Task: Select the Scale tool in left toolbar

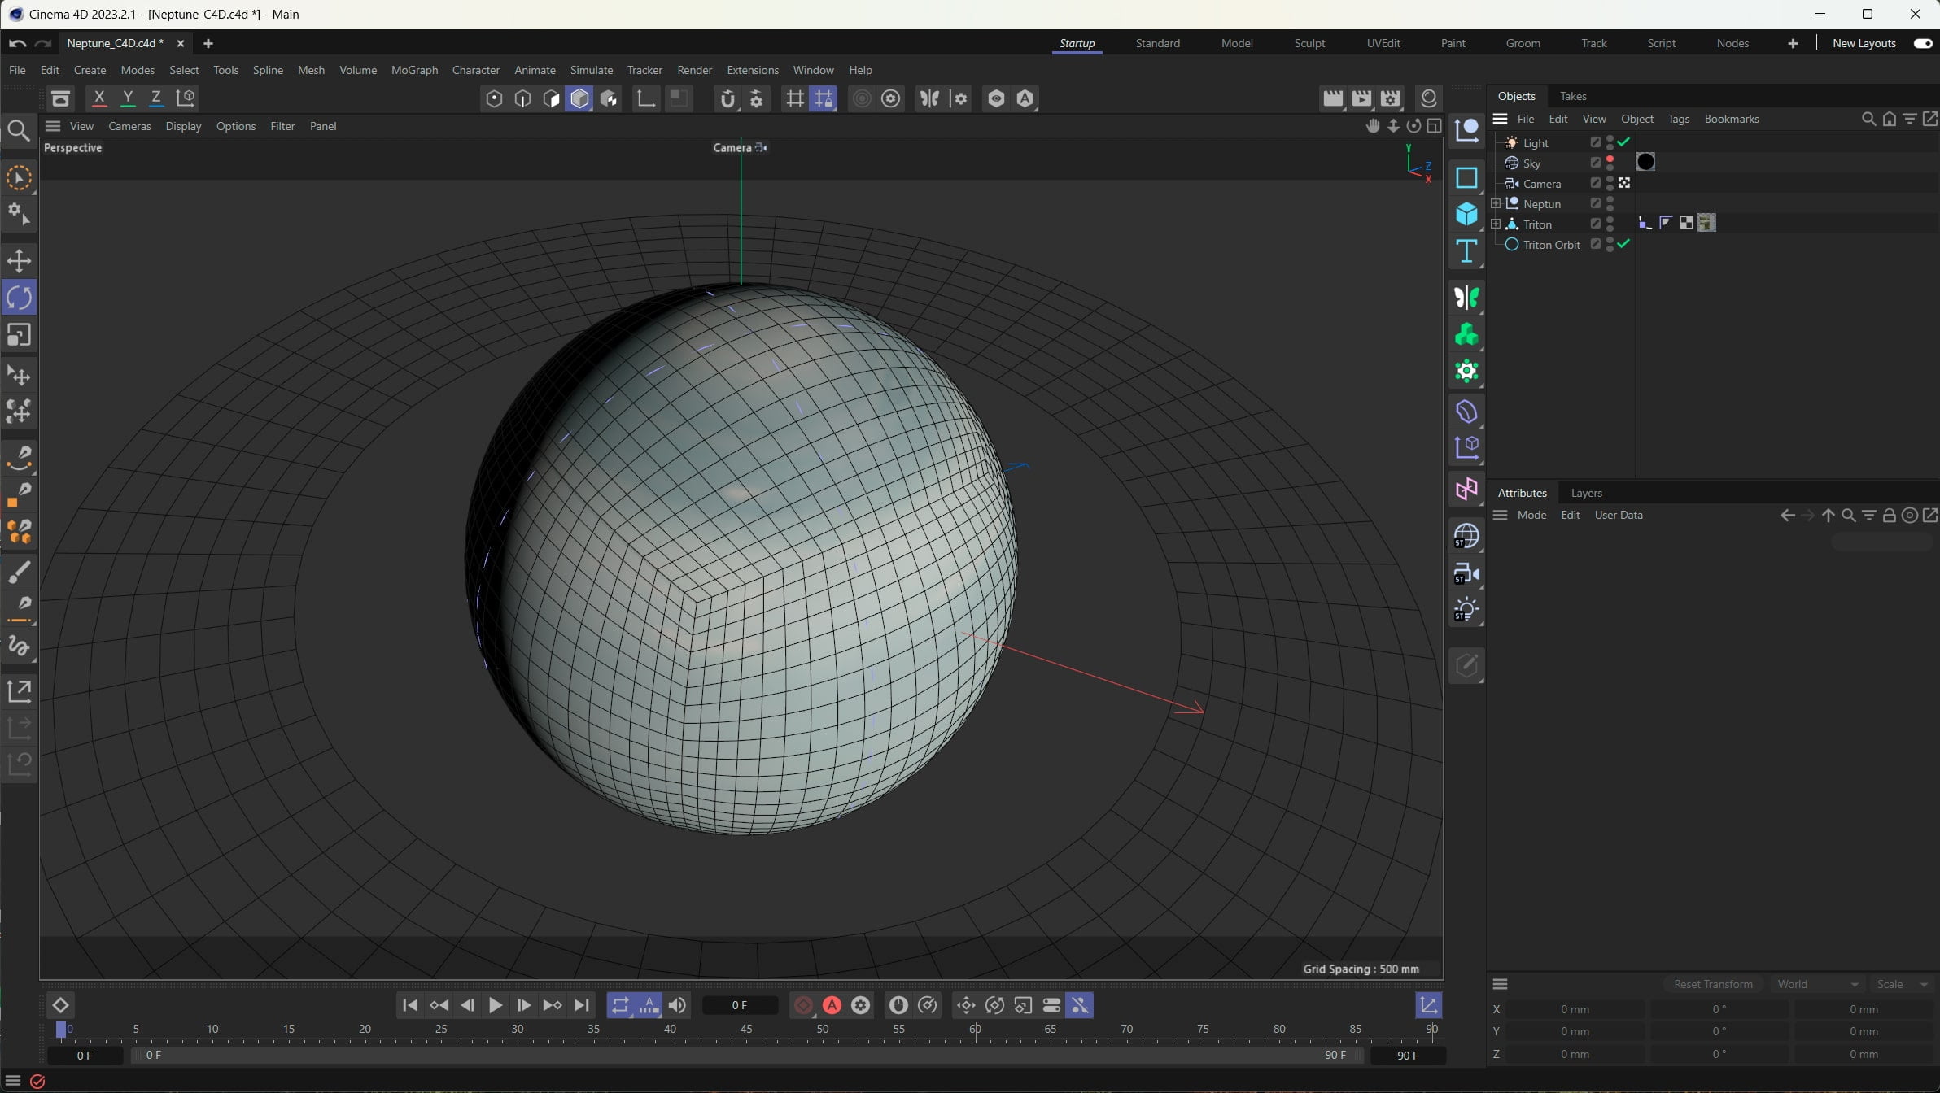Action: (19, 335)
